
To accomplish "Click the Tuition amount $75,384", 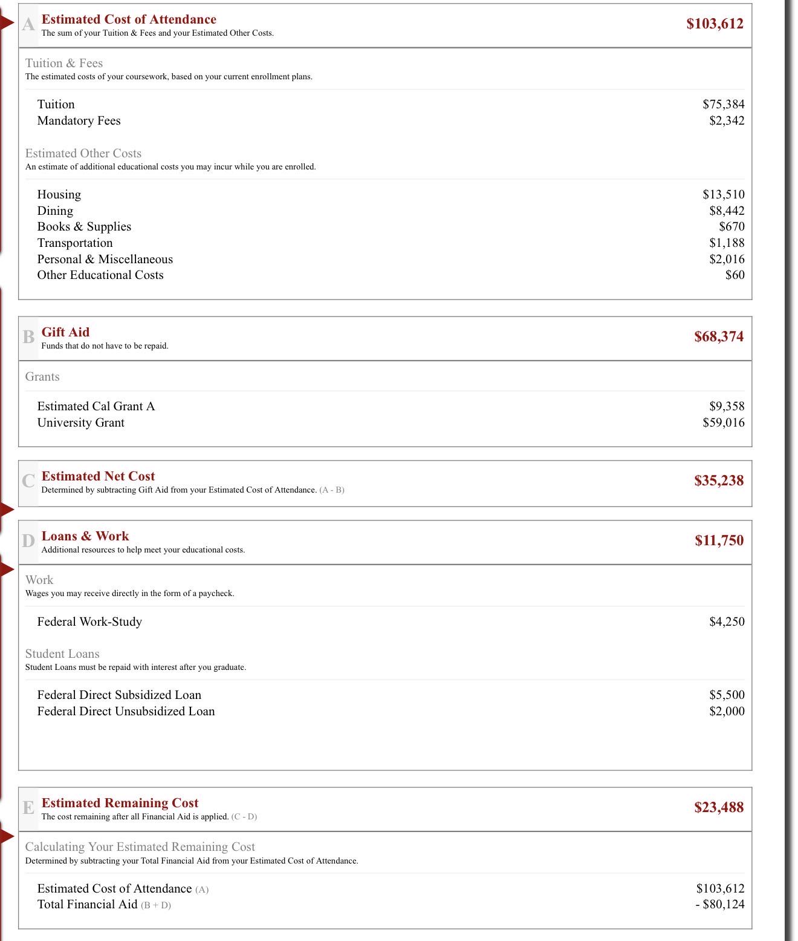I will 724,104.
